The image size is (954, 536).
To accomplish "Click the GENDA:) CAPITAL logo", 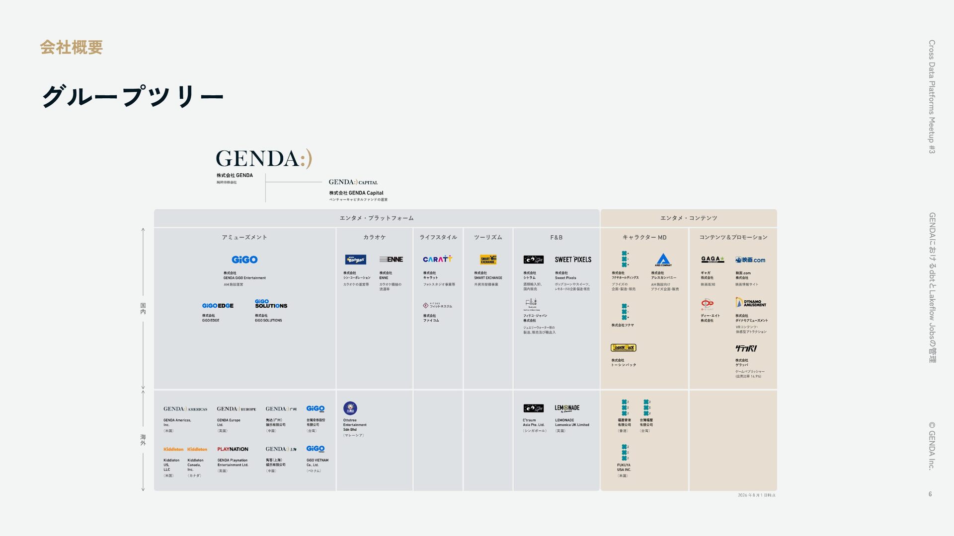I will (353, 182).
